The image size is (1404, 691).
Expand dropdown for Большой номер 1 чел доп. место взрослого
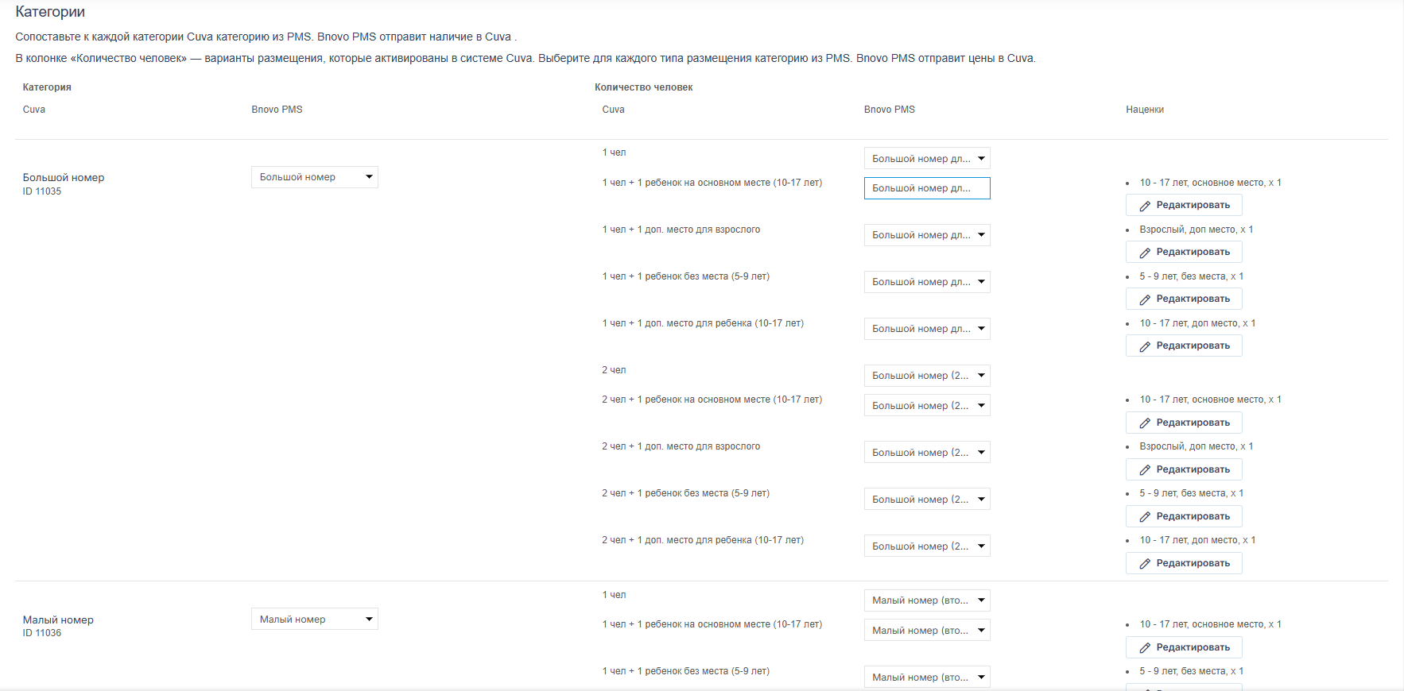(927, 235)
